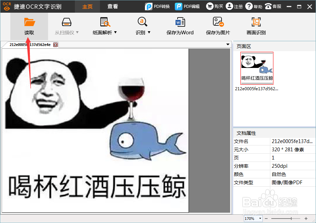Screen dimensions: 316x223
Task: Decrease zoom with the minus control
Action: coord(266,218)
